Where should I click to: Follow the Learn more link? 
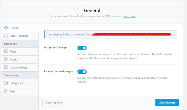(x=129, y=16)
